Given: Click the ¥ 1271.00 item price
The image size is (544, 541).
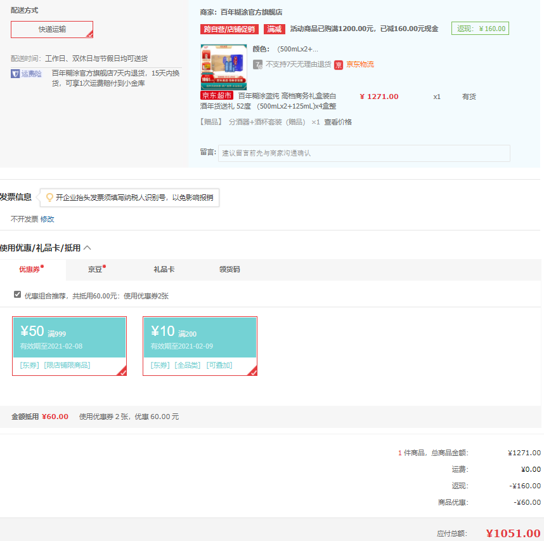Looking at the screenshot, I should click(x=379, y=97).
